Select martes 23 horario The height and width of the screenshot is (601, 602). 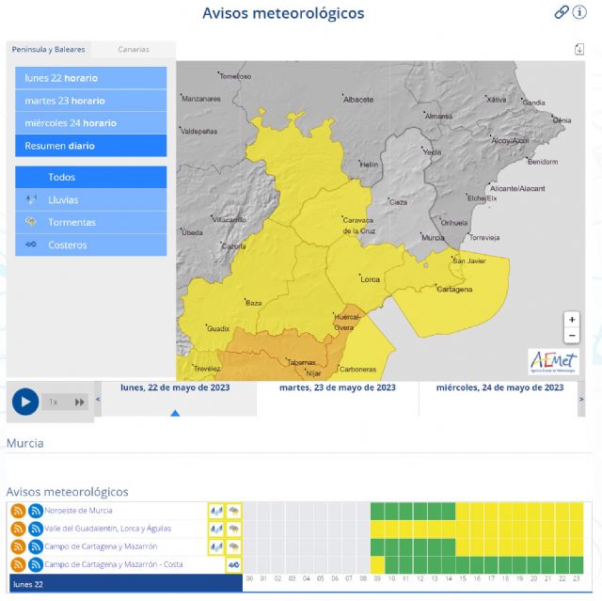tap(91, 101)
